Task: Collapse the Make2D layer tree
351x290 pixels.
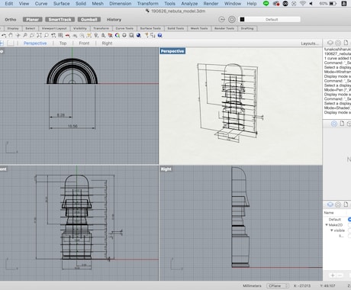Action: (327, 225)
